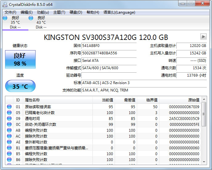Select the 已隔离老化块计数 attribute row

click(103, 113)
